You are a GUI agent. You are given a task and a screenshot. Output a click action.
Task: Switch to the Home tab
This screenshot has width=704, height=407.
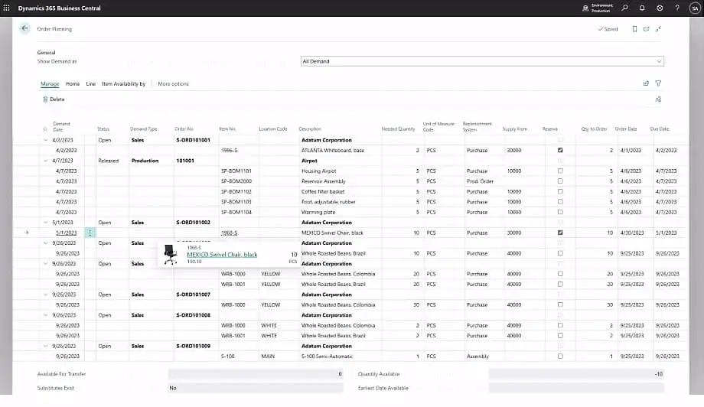tap(73, 84)
